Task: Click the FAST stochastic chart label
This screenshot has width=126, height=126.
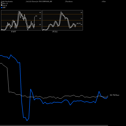Action: (x=13, y=32)
